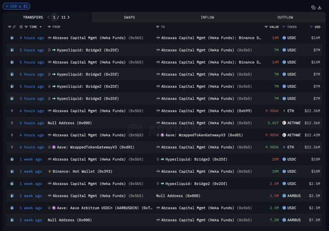Go to previous transfers page arrow
This screenshot has height=231, width=329.
pyautogui.click(x=48, y=17)
